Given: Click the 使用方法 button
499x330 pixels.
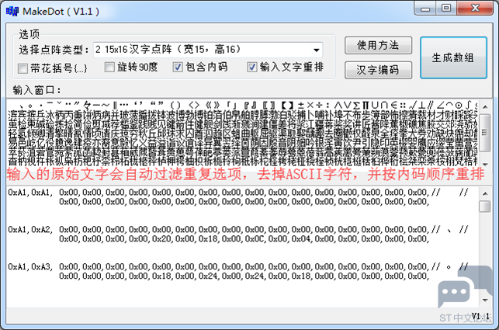Looking at the screenshot, I should 378,46.
